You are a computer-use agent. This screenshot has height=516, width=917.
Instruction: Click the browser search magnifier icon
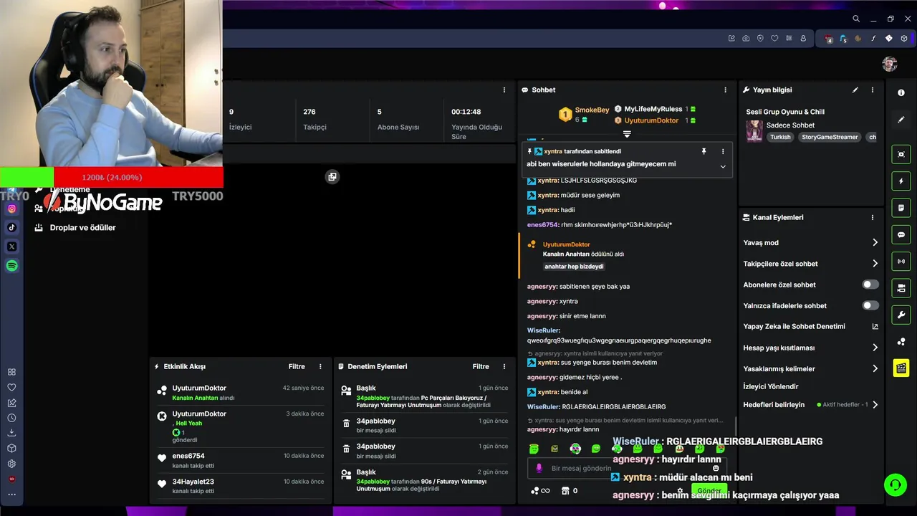pyautogui.click(x=856, y=19)
